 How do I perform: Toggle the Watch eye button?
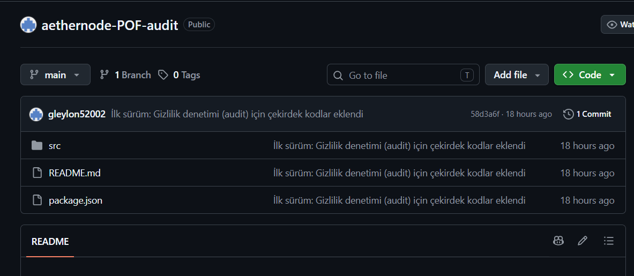click(617, 25)
